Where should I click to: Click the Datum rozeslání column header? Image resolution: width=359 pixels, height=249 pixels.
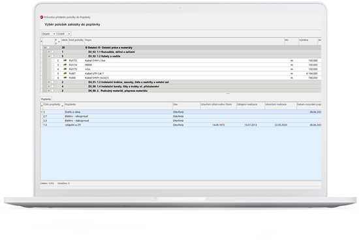(x=309, y=106)
